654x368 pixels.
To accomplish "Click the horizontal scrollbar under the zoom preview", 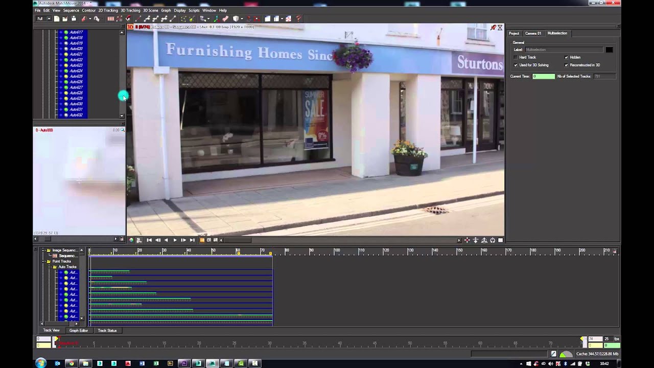I will pos(76,239).
